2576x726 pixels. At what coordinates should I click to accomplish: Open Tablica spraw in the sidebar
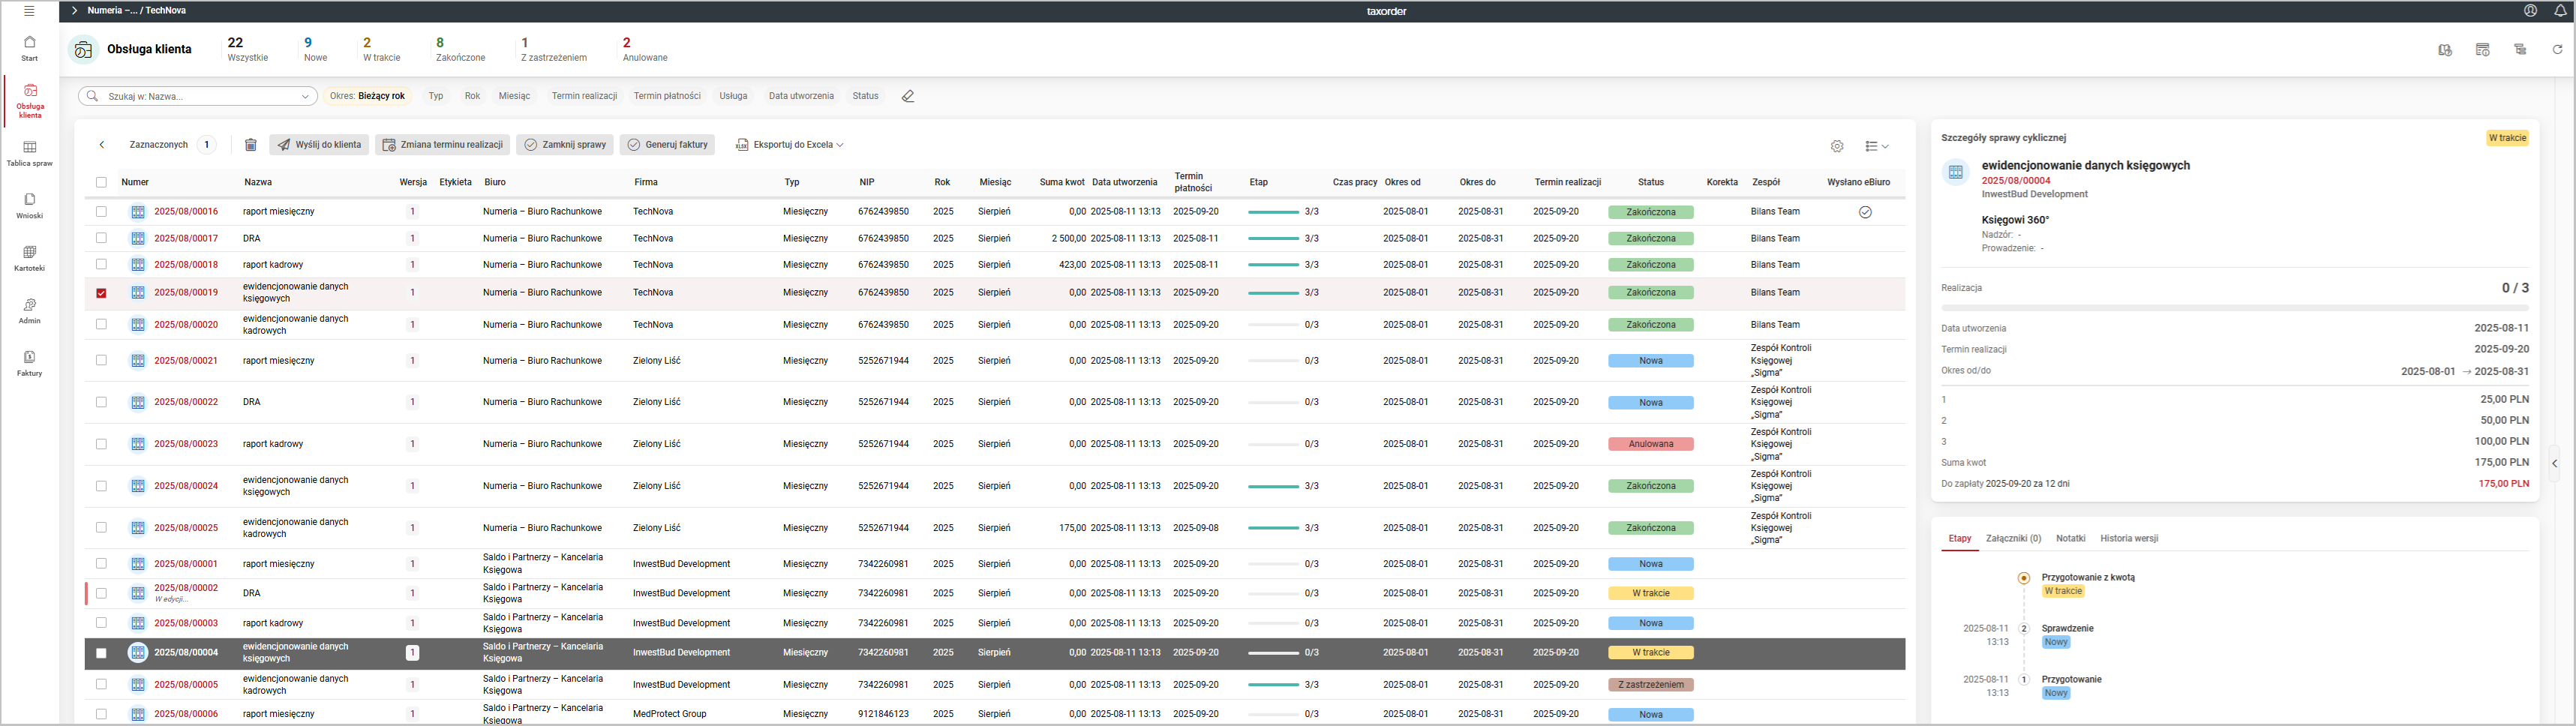pos(29,153)
